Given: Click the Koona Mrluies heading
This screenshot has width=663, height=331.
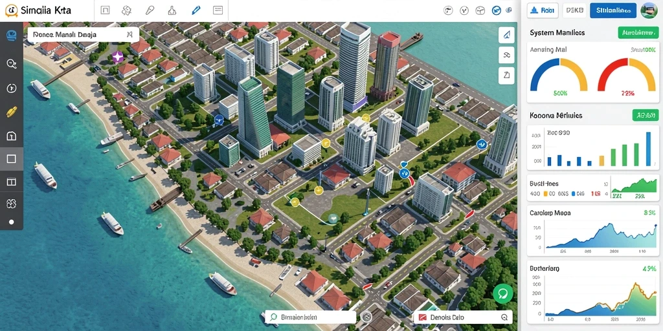Looking at the screenshot, I should pyautogui.click(x=556, y=115).
